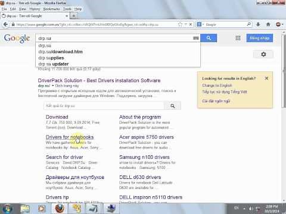Open the File menu
The image size is (286, 214).
click(4, 9)
